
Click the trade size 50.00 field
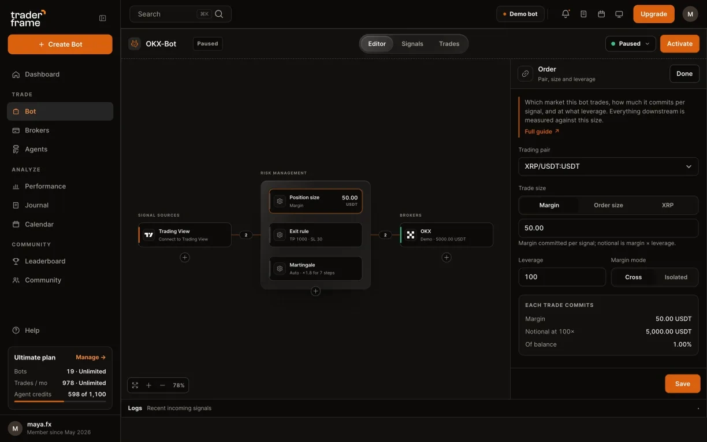(608, 228)
